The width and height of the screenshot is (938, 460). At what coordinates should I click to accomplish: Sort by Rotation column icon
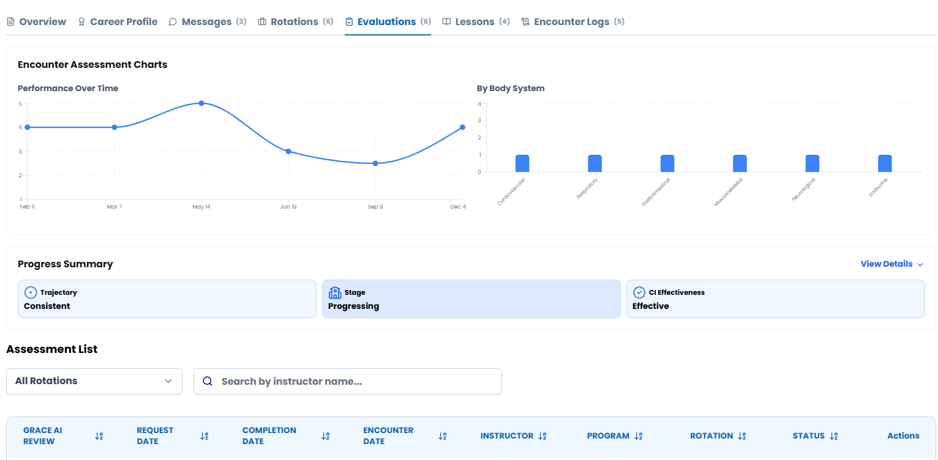[742, 436]
